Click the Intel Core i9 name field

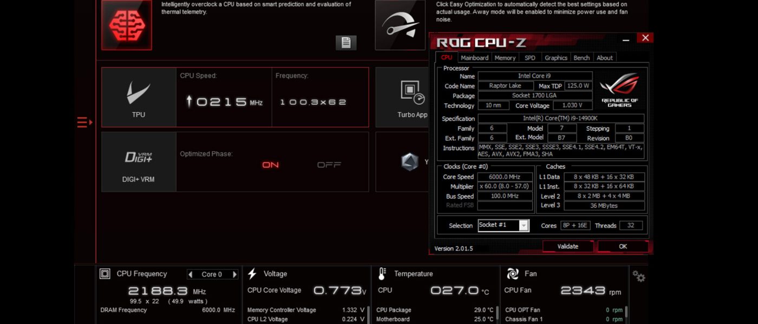tap(535, 76)
